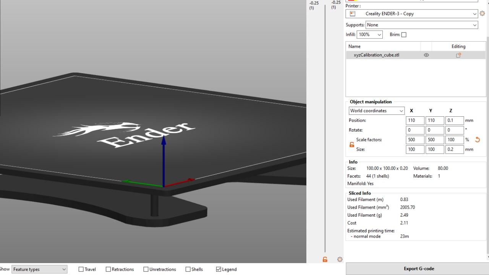
Task: Click the layer slider lock icon
Action: [x=325, y=259]
